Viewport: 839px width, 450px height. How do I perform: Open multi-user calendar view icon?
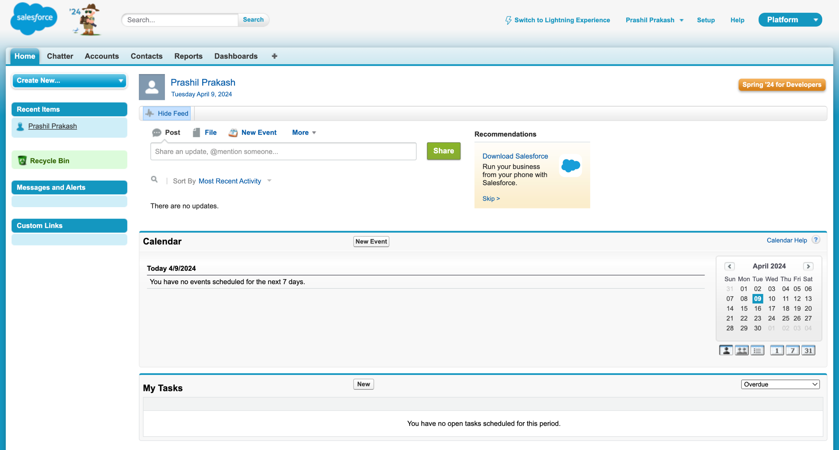[x=742, y=350]
